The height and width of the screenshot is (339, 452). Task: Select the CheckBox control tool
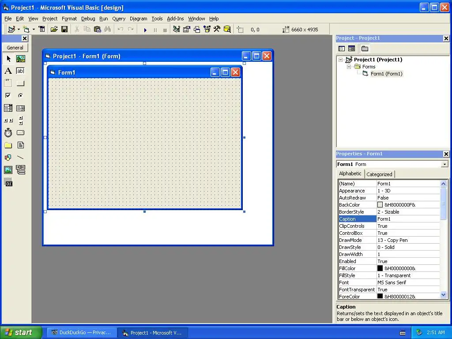8,95
